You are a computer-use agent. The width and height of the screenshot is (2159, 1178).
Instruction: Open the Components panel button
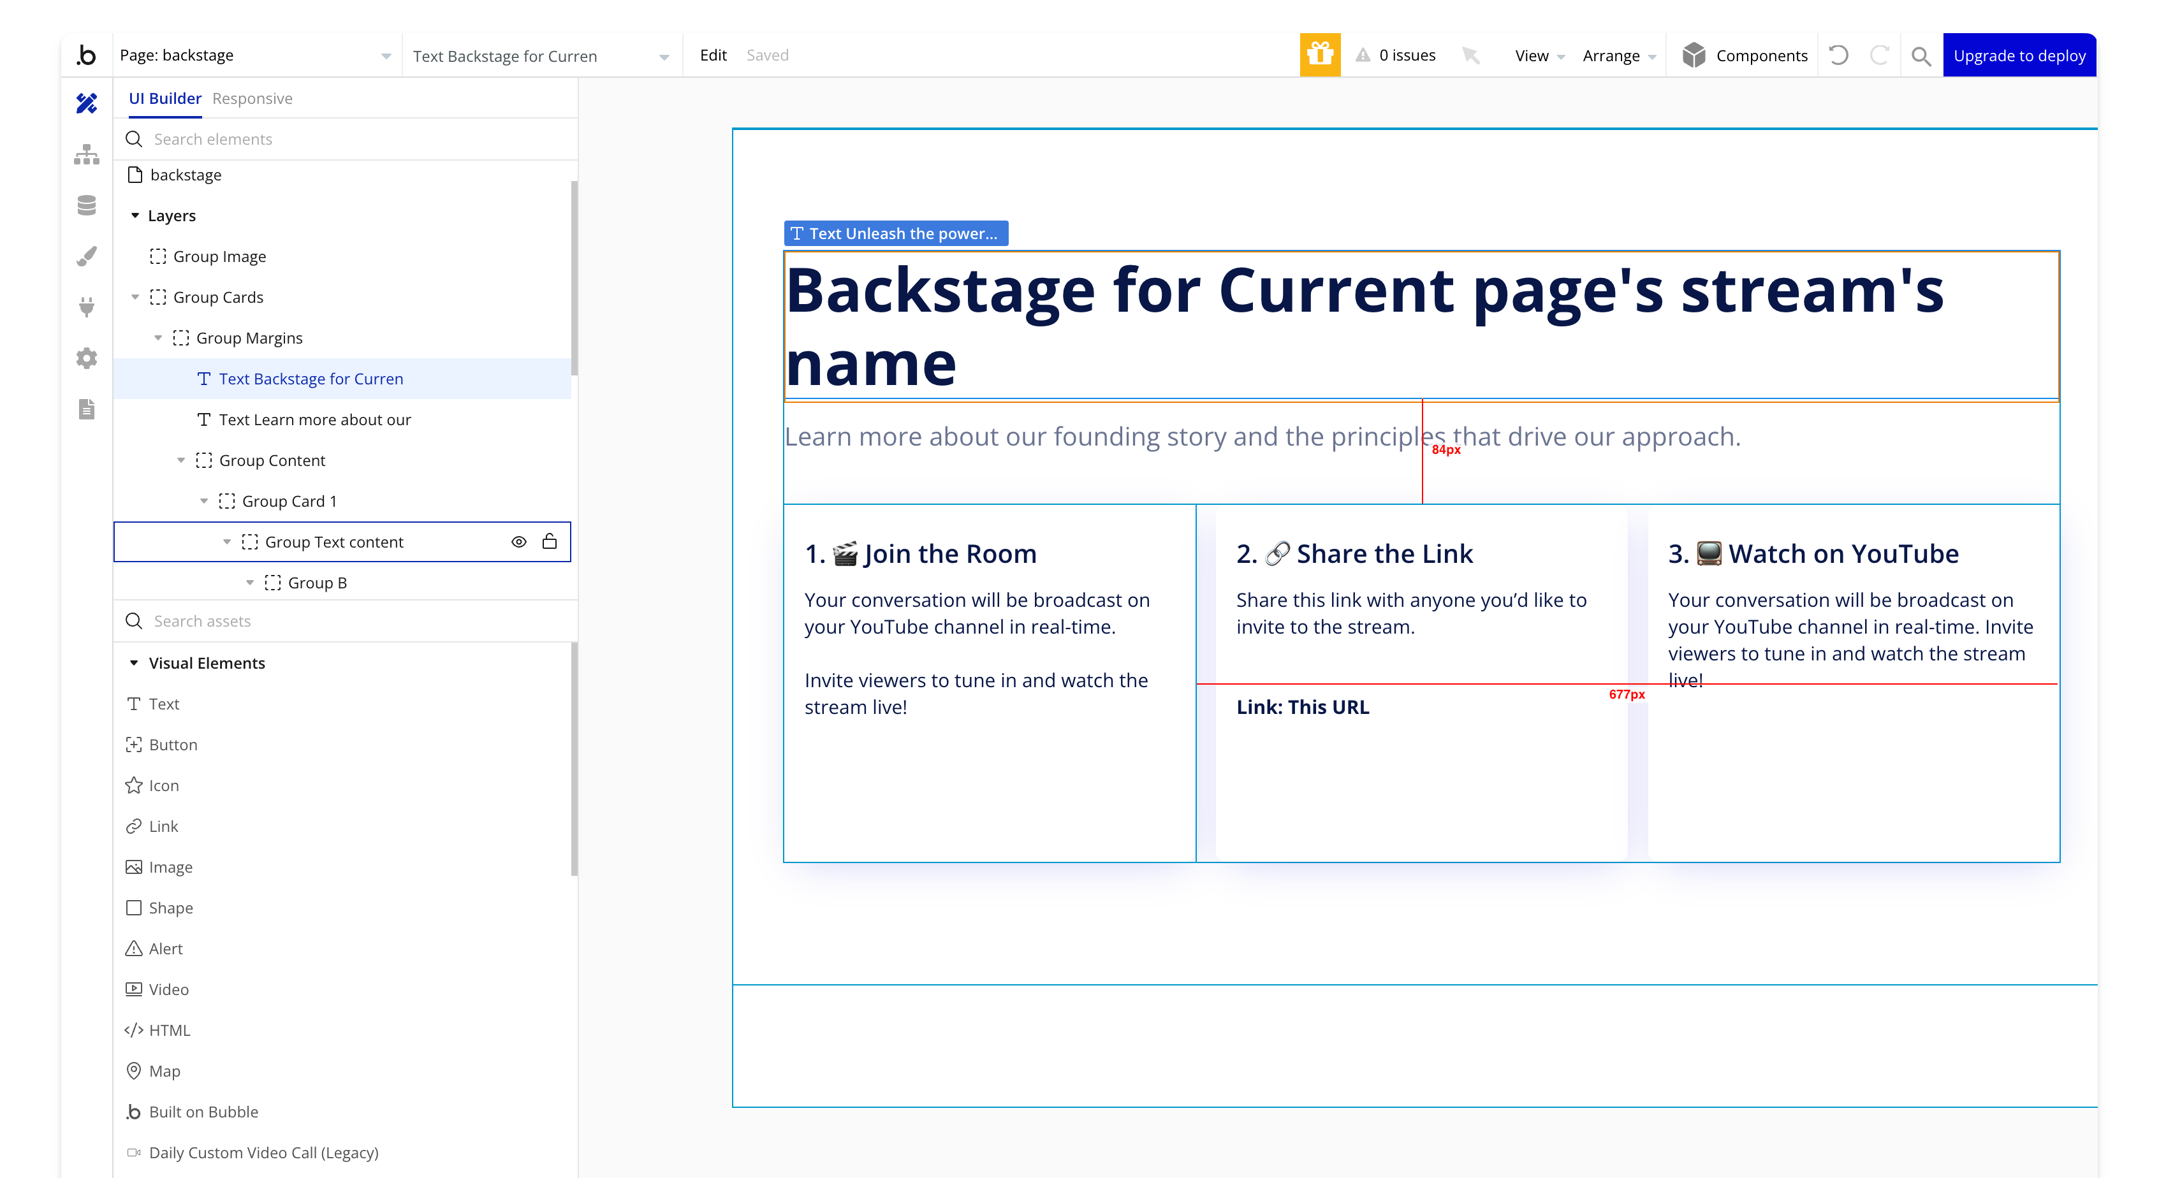(x=1745, y=56)
